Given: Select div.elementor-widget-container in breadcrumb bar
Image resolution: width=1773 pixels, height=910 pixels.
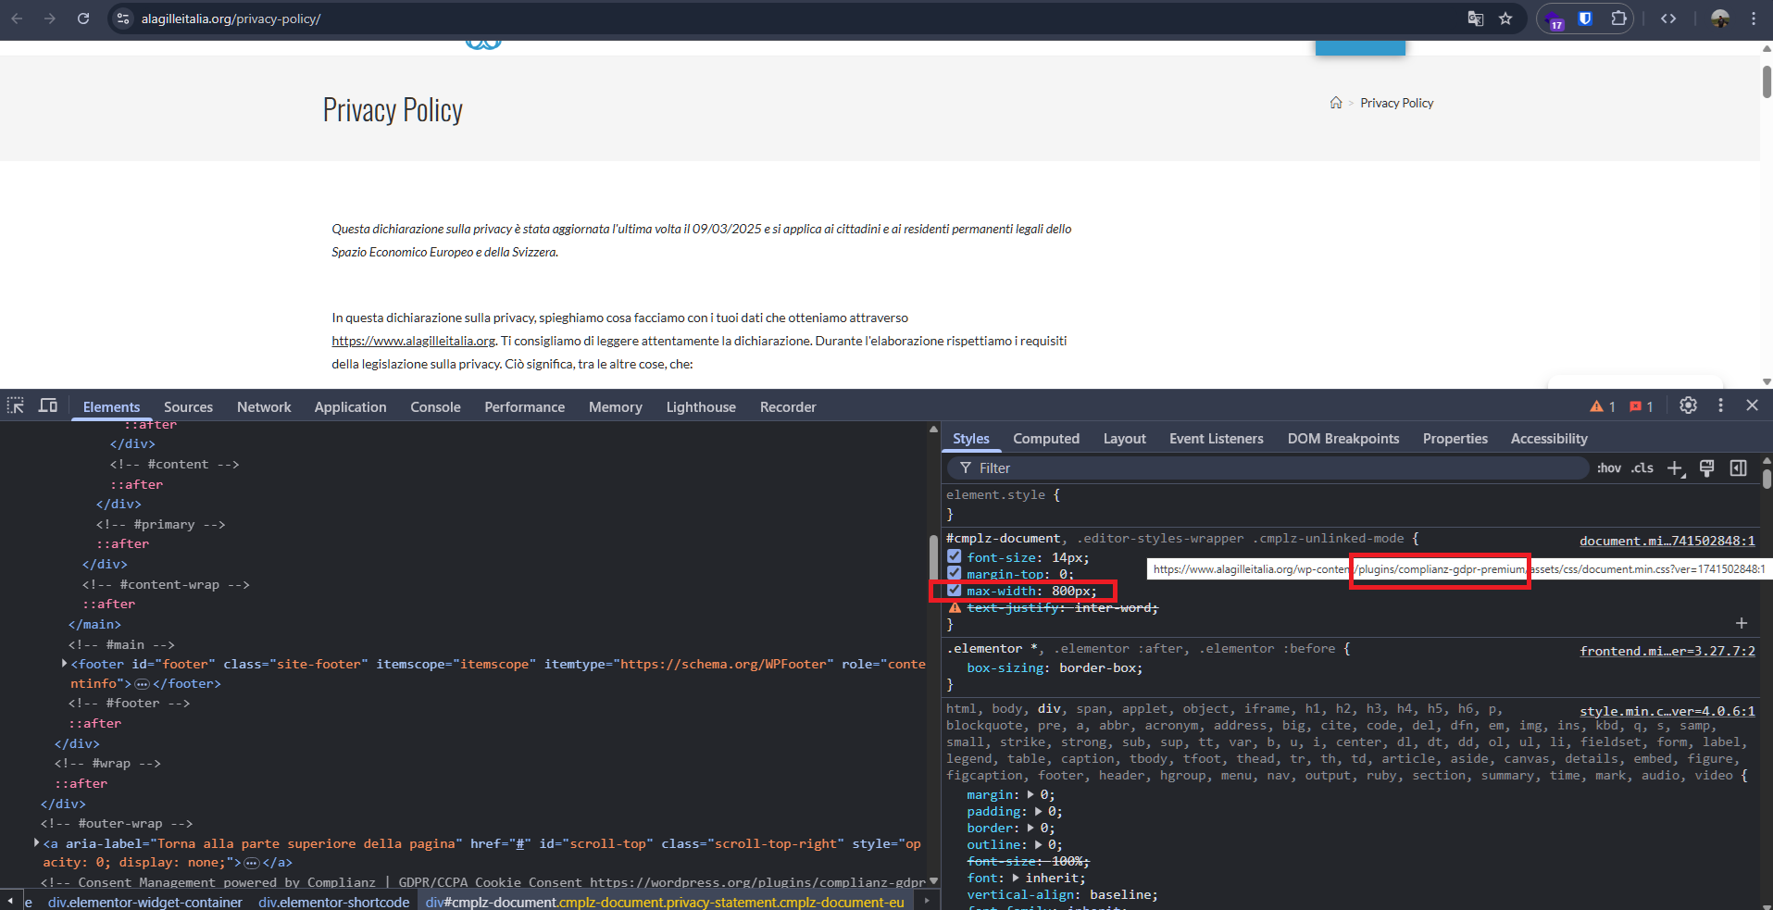Looking at the screenshot, I should [145, 902].
